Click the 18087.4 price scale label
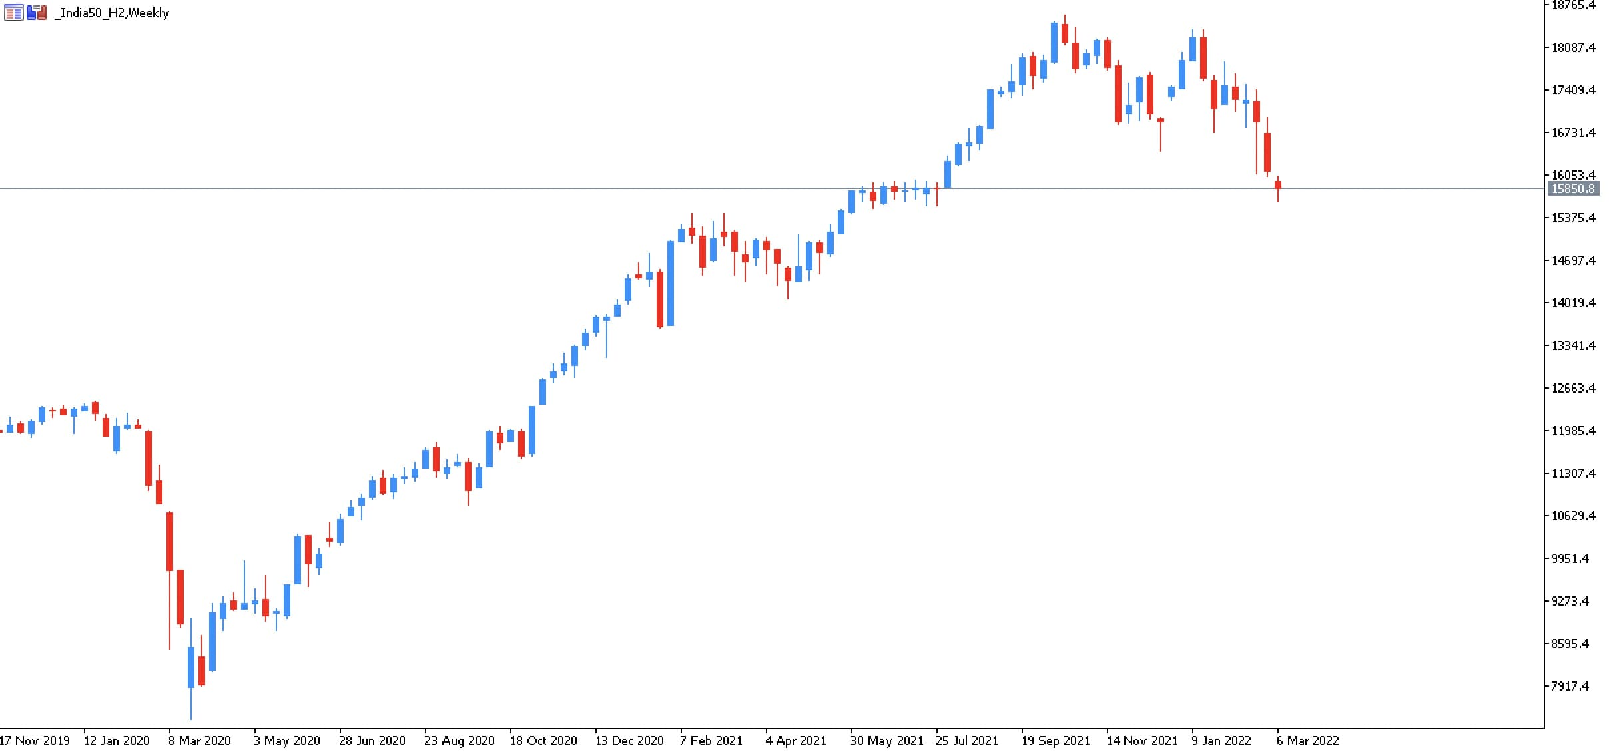The image size is (1613, 756). [1574, 47]
